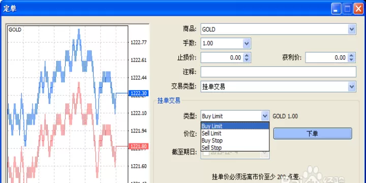The image size is (366, 183).
Task: Increase the 获利价 take profit value
Action: [351, 55]
